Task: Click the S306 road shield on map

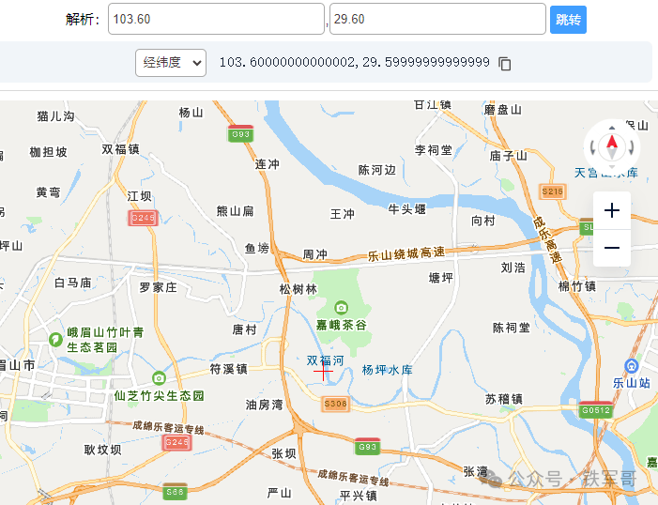Action: 335,404
